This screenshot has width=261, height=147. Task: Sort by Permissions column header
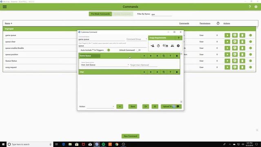[x=205, y=23]
